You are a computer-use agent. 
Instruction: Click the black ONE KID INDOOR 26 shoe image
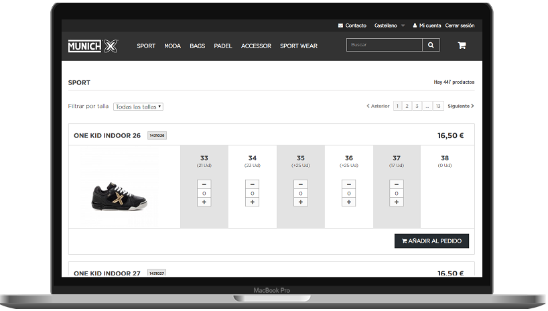[119, 196]
